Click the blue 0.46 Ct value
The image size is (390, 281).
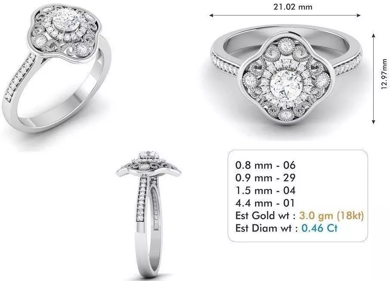319,228
